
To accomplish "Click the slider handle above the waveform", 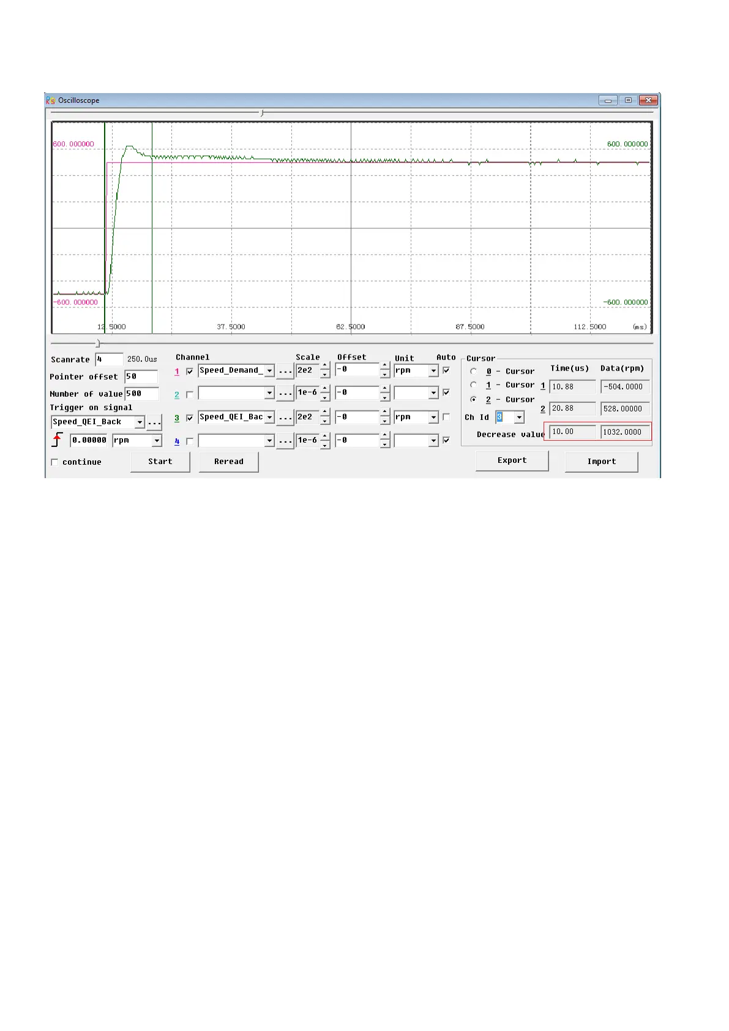I will [262, 113].
